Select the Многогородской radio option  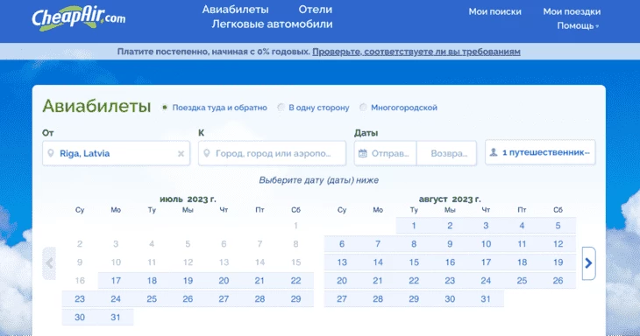coord(363,108)
